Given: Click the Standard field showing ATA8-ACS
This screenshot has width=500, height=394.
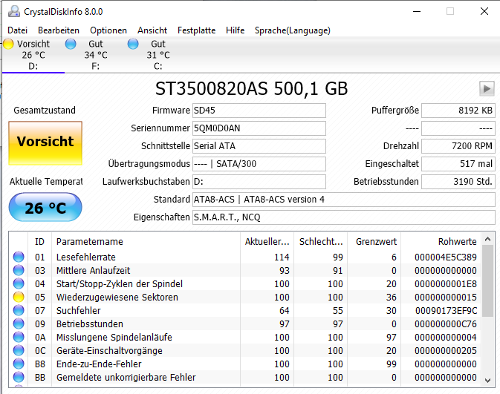Looking at the screenshot, I should [x=344, y=200].
